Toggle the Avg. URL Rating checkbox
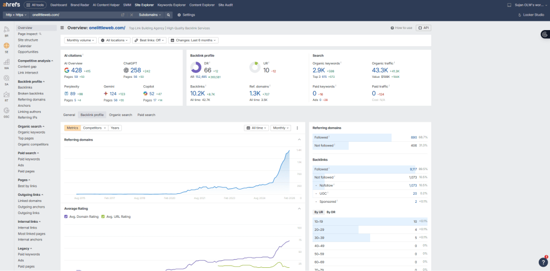Image resolution: width=550 pixels, height=271 pixels. click(103, 217)
